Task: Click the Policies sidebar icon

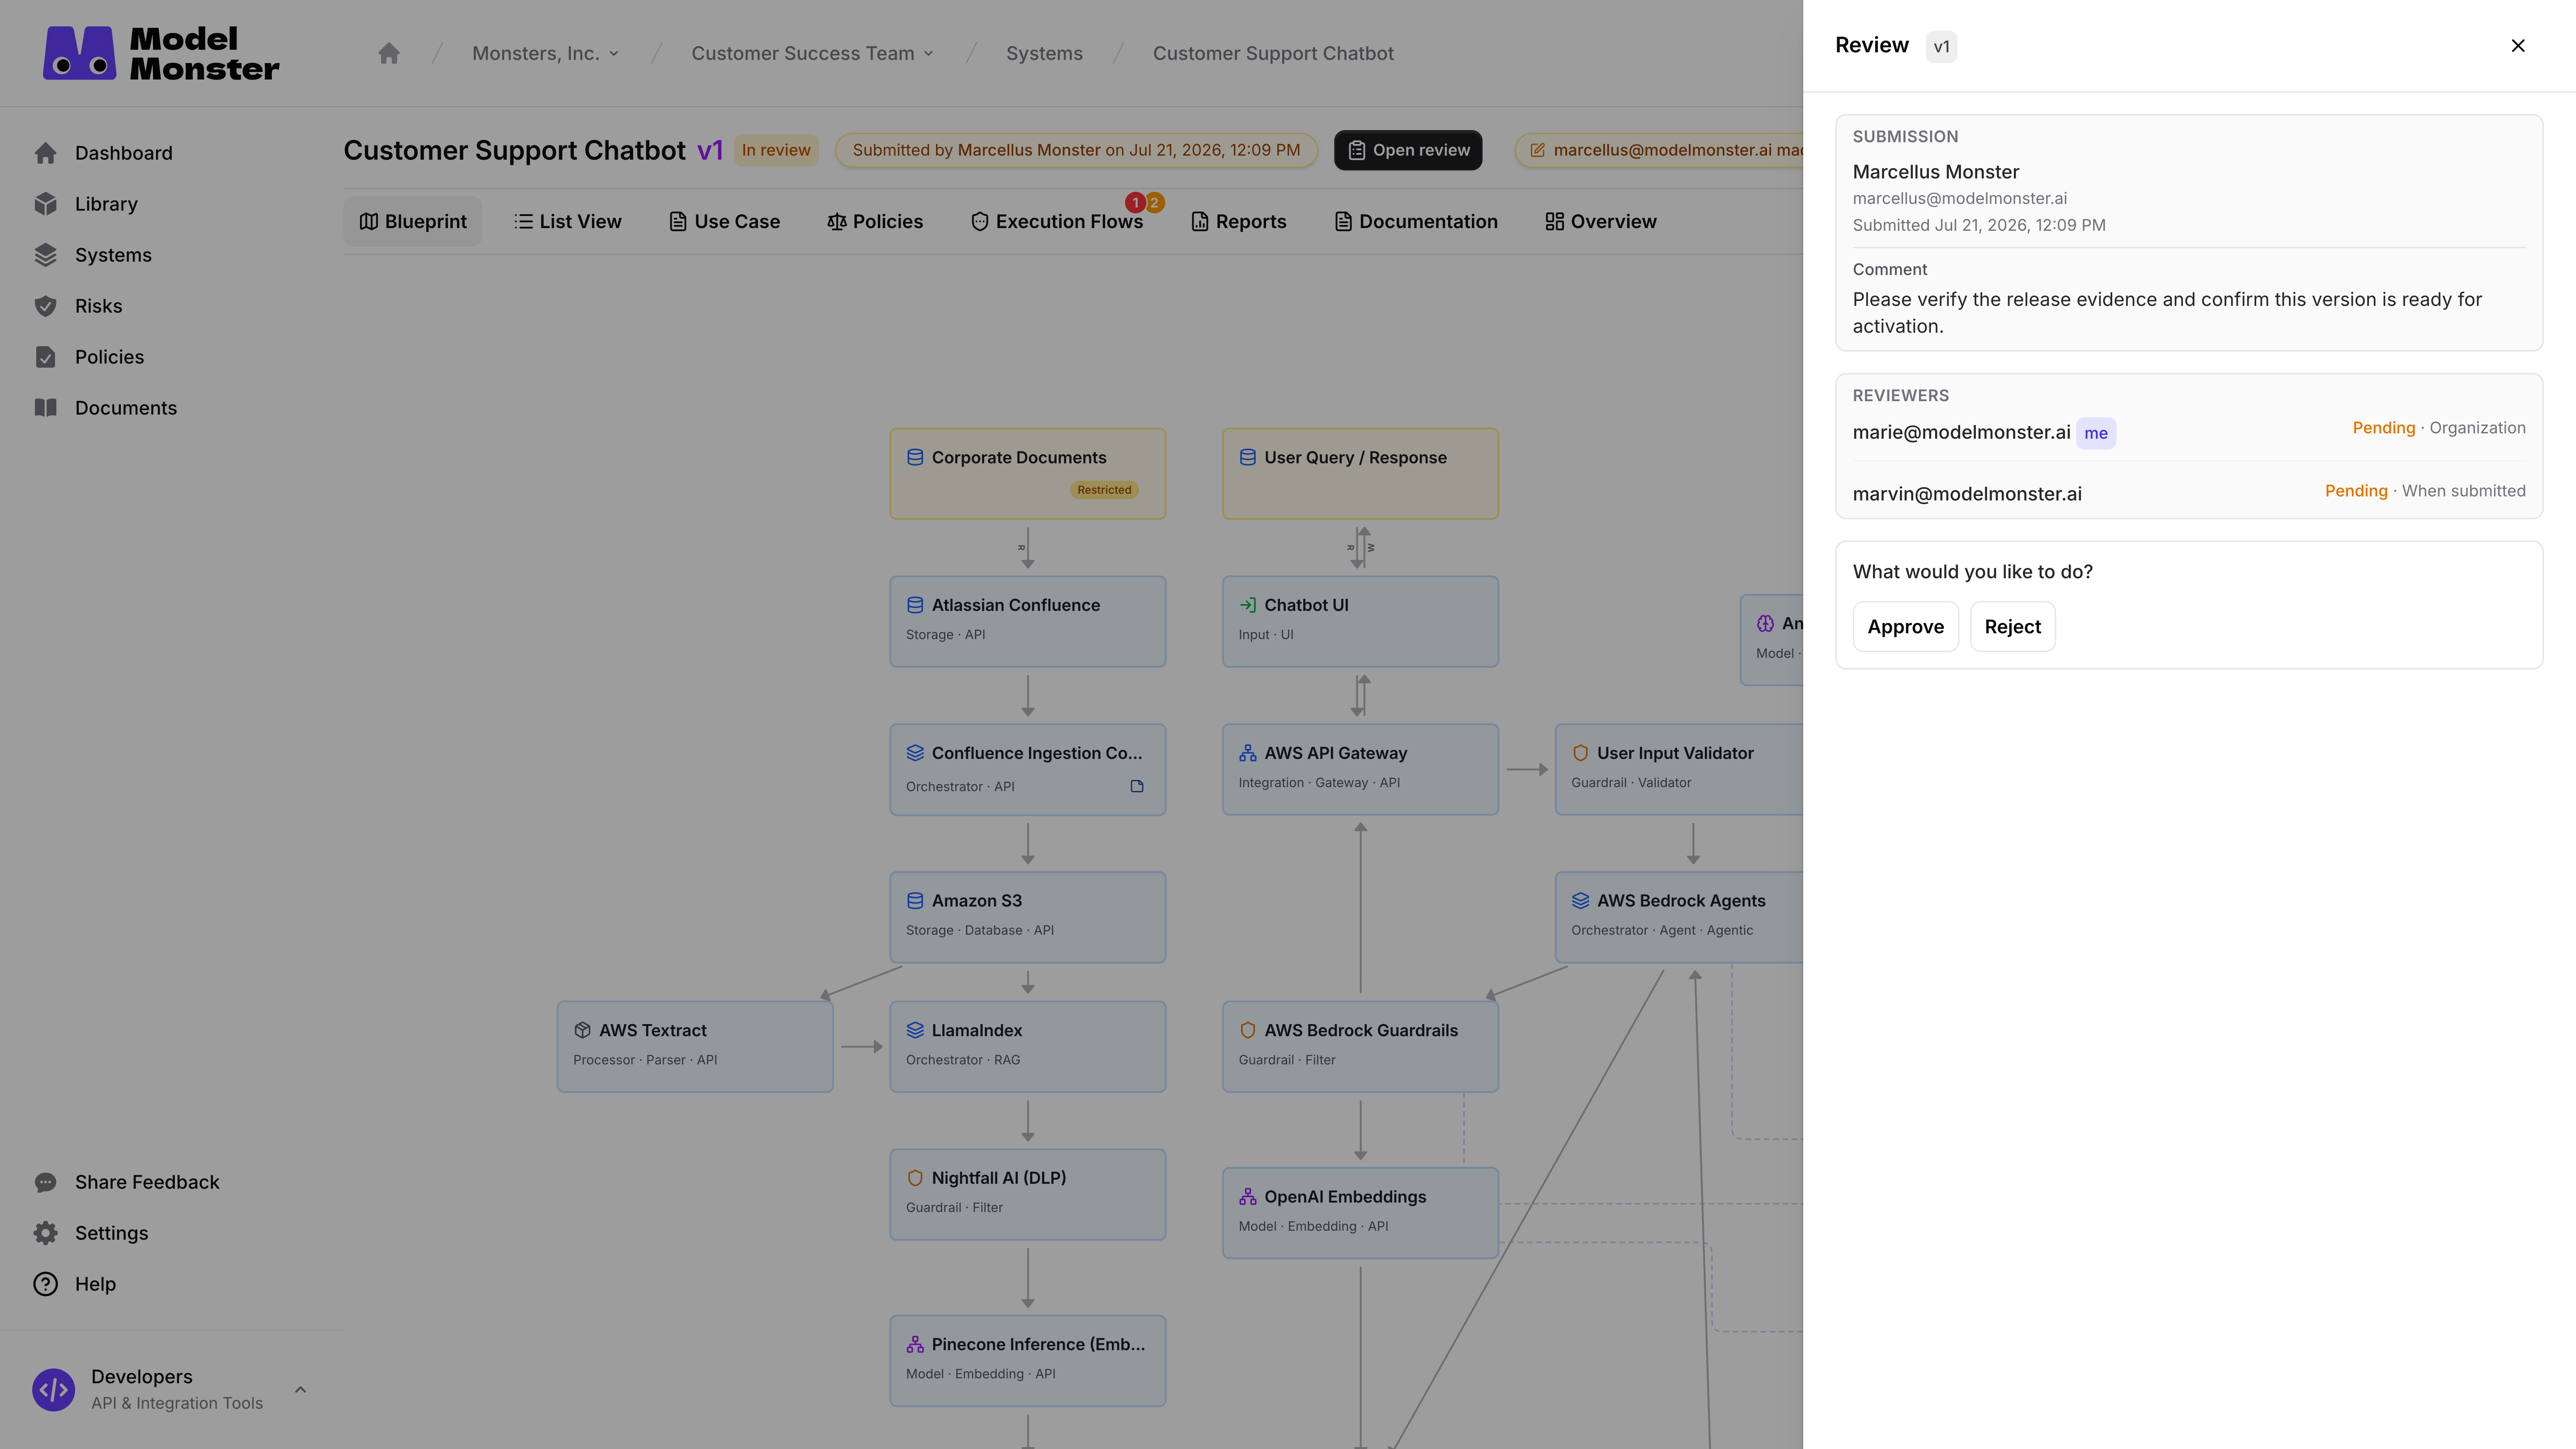Action: click(45, 357)
